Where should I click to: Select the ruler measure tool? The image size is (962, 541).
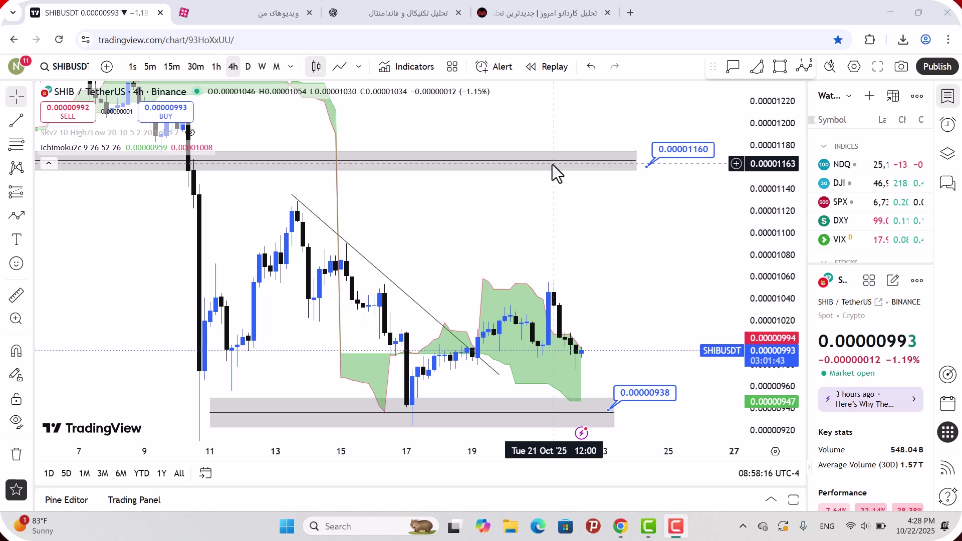[x=17, y=295]
